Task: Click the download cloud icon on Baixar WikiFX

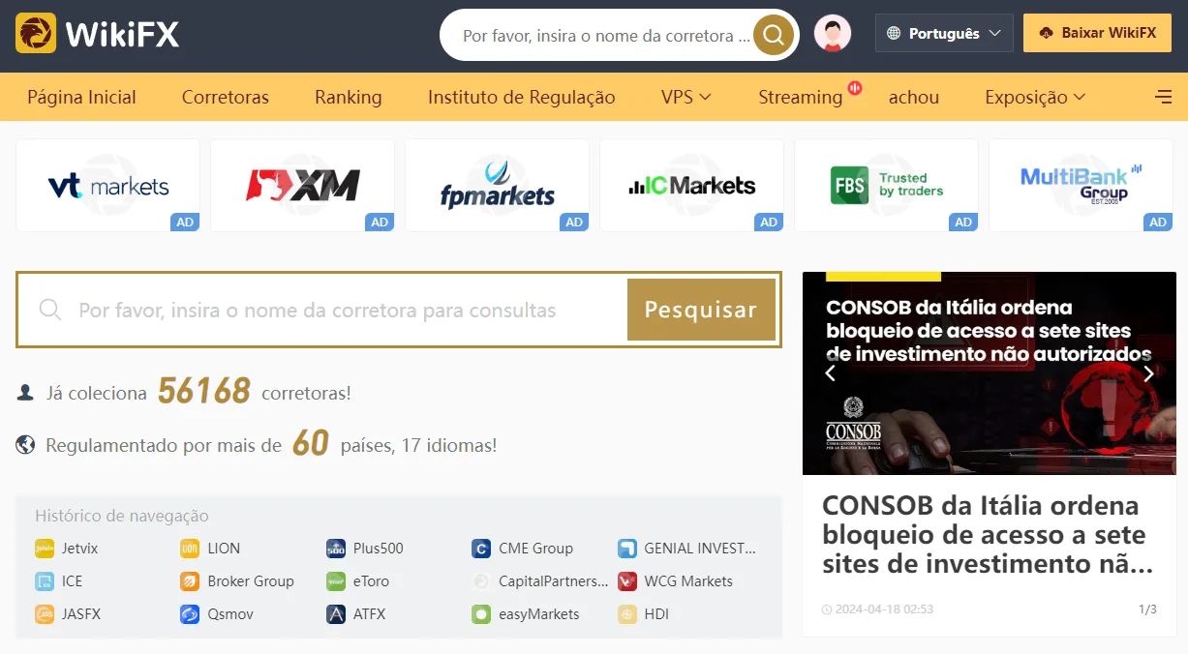Action: pos(1046,33)
